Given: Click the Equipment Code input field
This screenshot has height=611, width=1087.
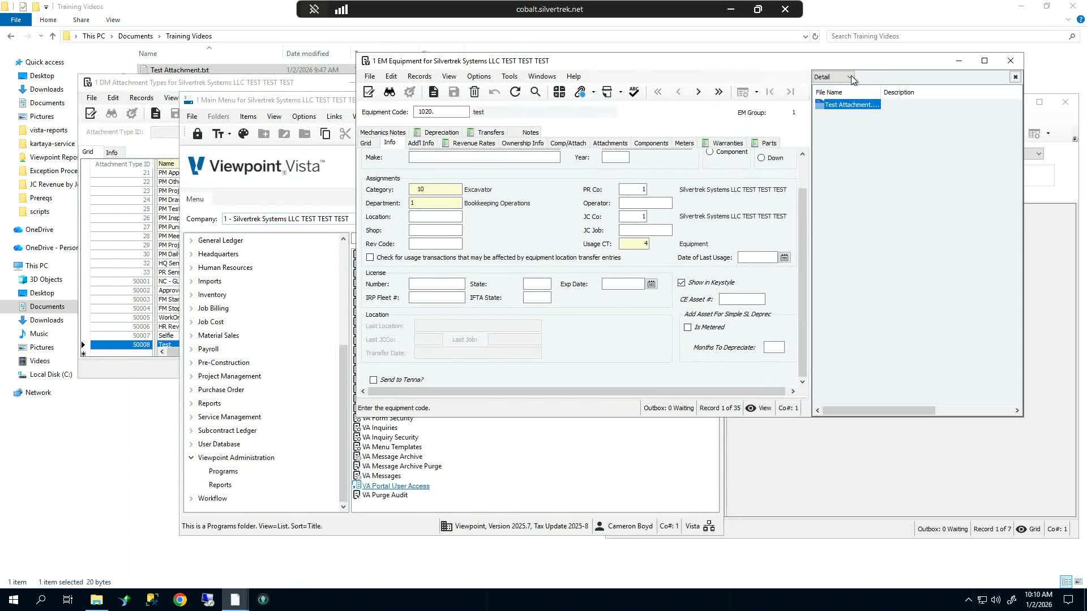Looking at the screenshot, I should (442, 112).
